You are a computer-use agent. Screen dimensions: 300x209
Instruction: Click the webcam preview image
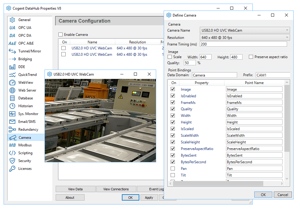click(x=100, y=120)
